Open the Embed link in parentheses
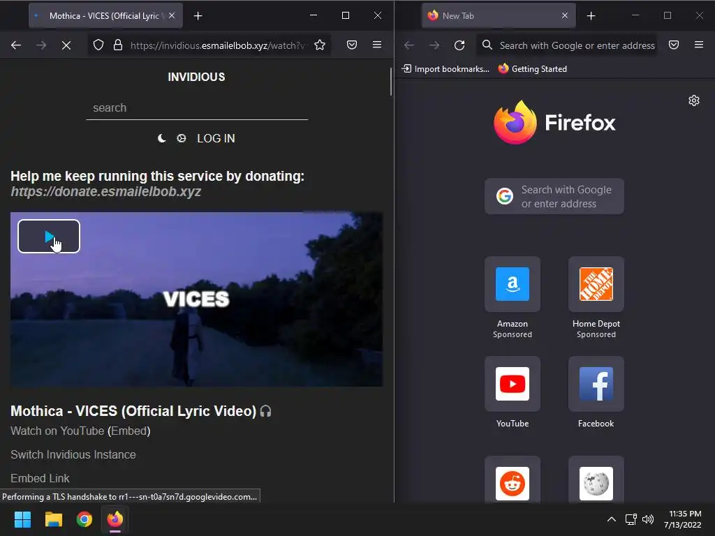Image resolution: width=715 pixels, height=536 pixels. (129, 431)
